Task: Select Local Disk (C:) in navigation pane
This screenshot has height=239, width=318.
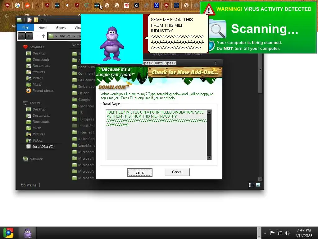Action: pyautogui.click(x=43, y=147)
